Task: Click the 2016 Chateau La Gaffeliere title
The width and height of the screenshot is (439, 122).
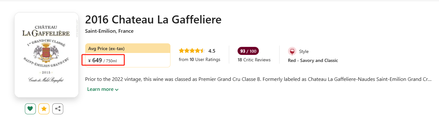Action: [x=153, y=20]
